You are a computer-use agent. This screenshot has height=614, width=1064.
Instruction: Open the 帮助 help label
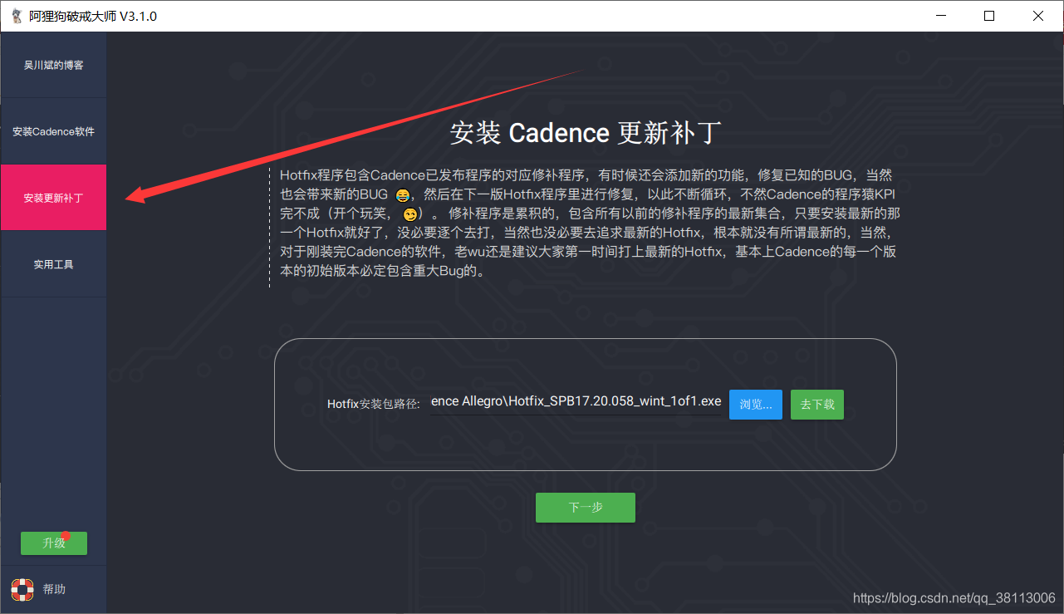(54, 589)
